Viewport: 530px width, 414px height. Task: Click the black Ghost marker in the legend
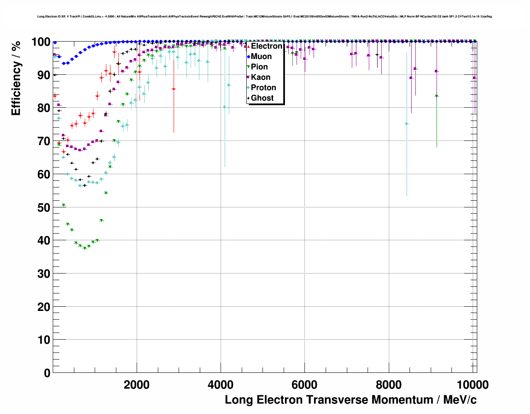(249, 98)
